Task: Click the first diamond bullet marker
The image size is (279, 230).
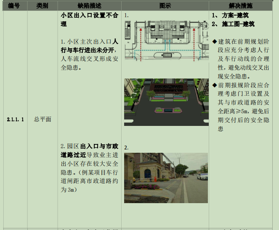Action: pos(214,42)
